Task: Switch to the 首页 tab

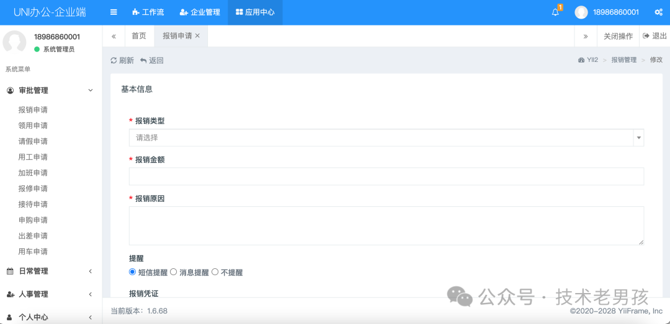Action: tap(139, 36)
